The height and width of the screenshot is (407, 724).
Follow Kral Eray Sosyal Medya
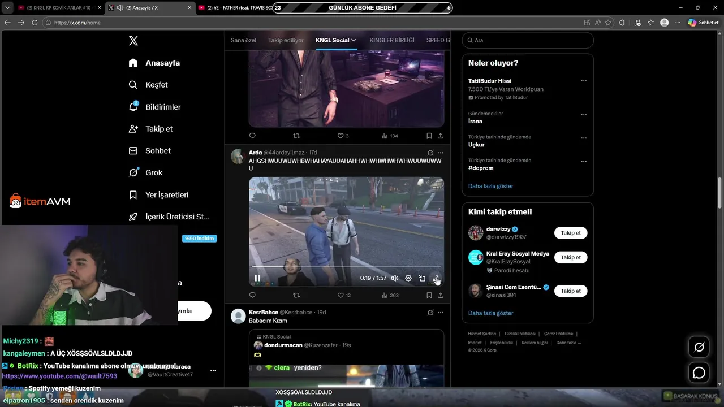[x=571, y=257]
